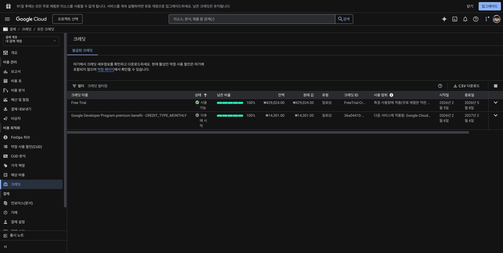Click the help question mark in top bar
The image size is (503, 253).
[x=475, y=19]
